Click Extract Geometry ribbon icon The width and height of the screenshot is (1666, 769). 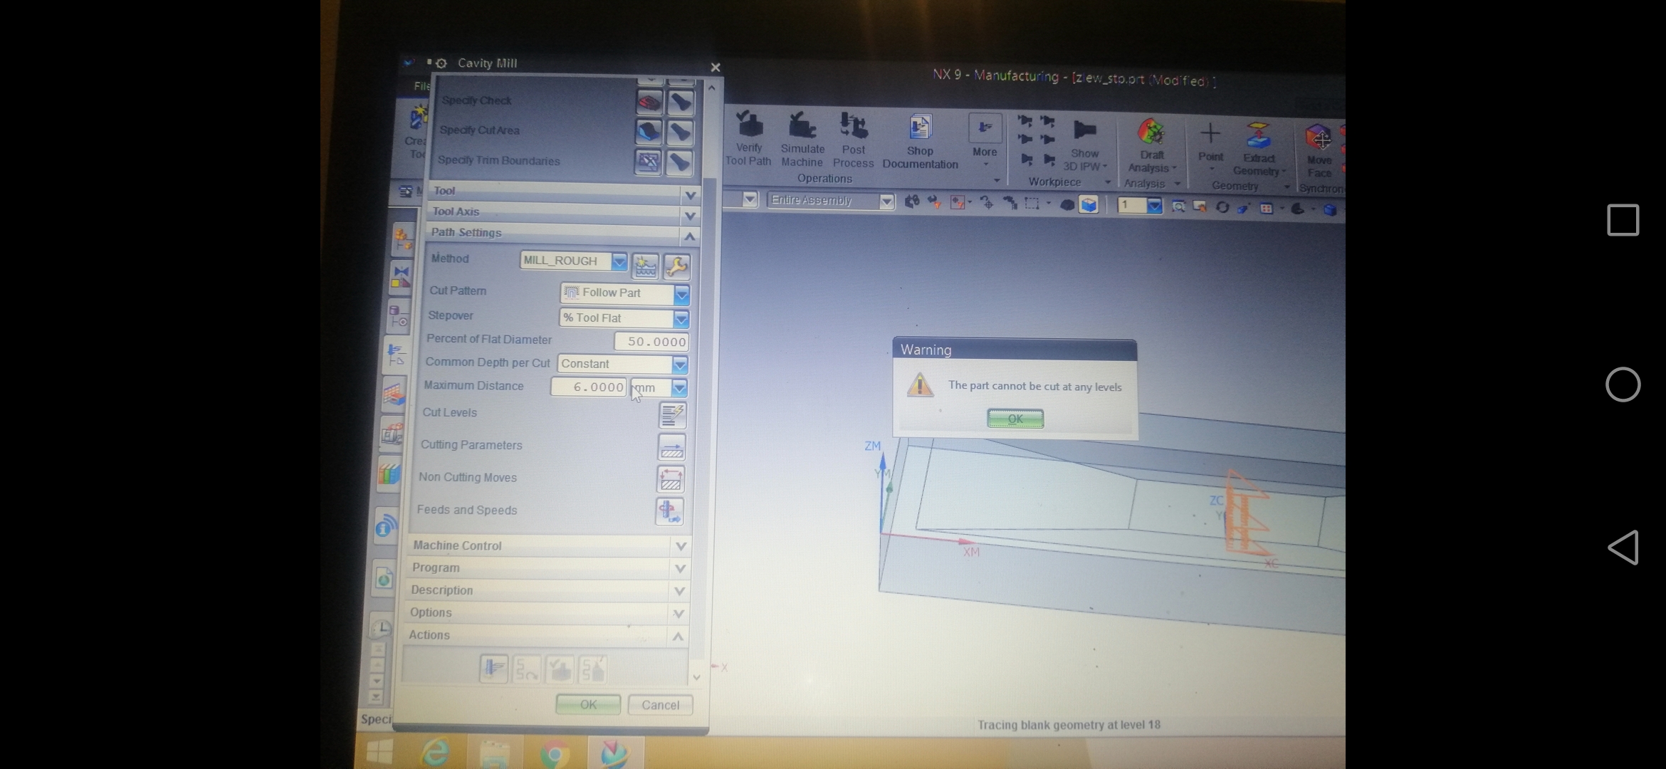coord(1258,148)
